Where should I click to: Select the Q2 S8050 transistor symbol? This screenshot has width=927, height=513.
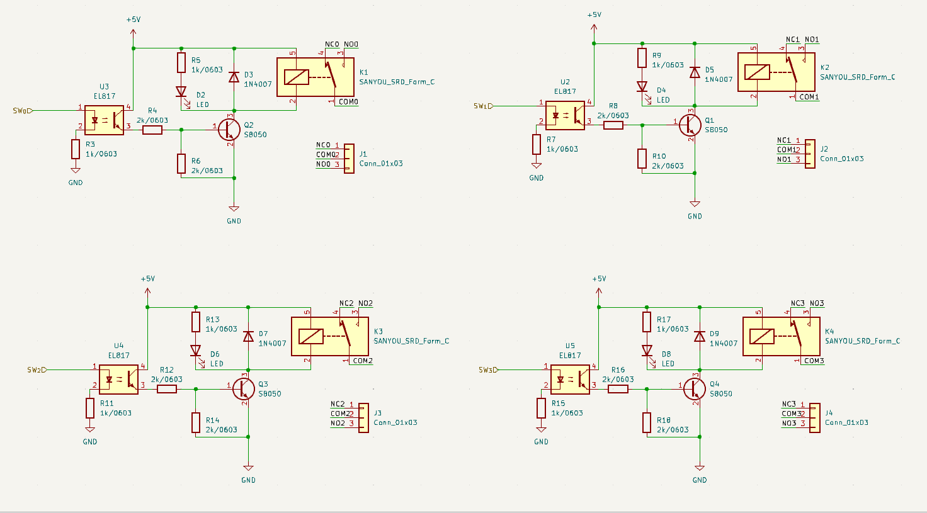coord(229,130)
